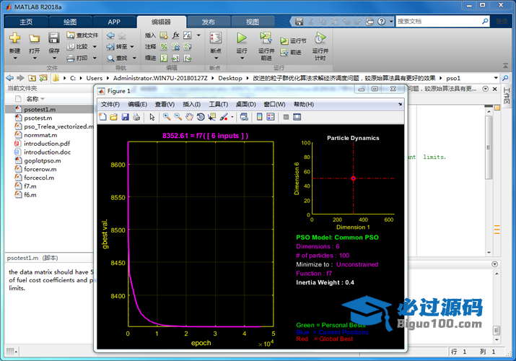This screenshot has width=516, height=361.
Task: Click the back navigation arrow in address bar
Action: click(x=10, y=78)
